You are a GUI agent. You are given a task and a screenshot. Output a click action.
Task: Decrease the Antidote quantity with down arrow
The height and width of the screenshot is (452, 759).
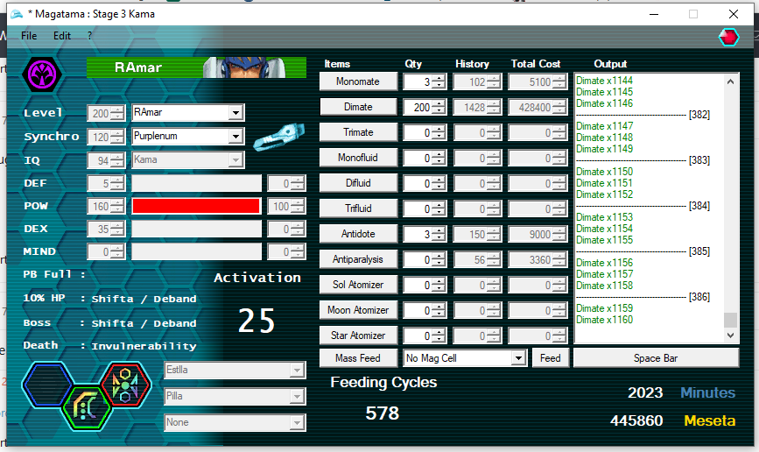coord(439,238)
